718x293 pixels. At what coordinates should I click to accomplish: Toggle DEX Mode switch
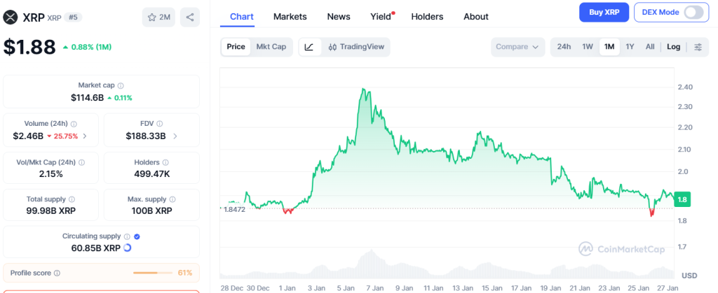[693, 12]
